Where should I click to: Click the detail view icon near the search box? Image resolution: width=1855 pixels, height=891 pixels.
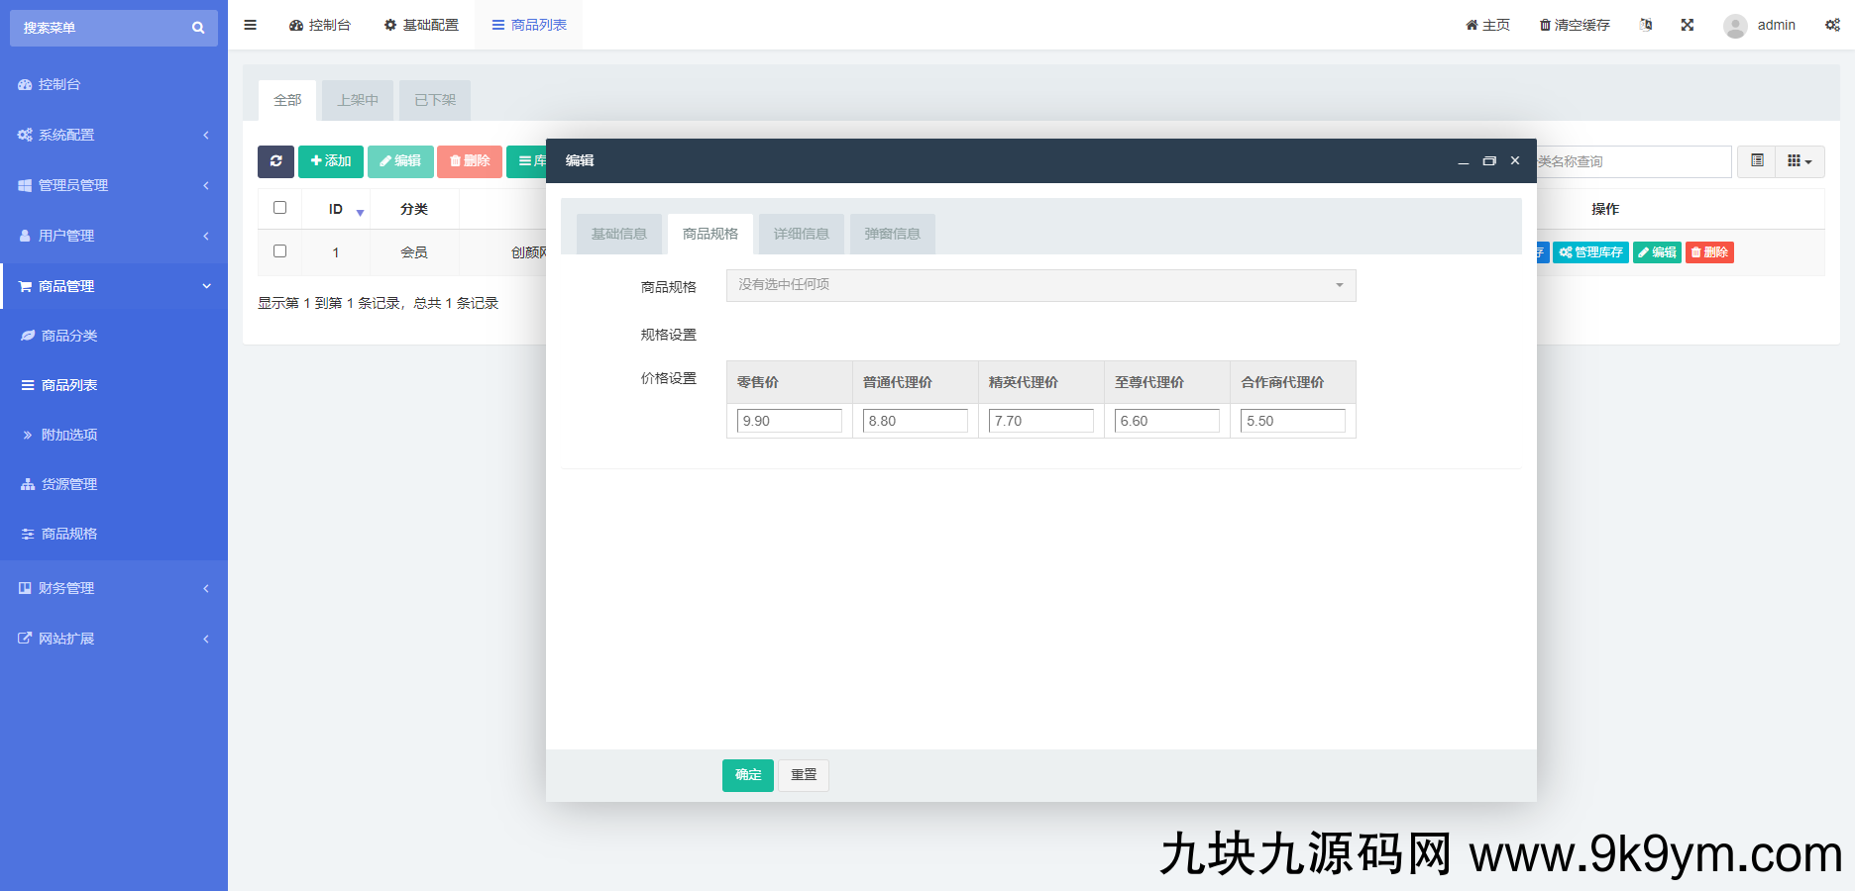coord(1756,161)
